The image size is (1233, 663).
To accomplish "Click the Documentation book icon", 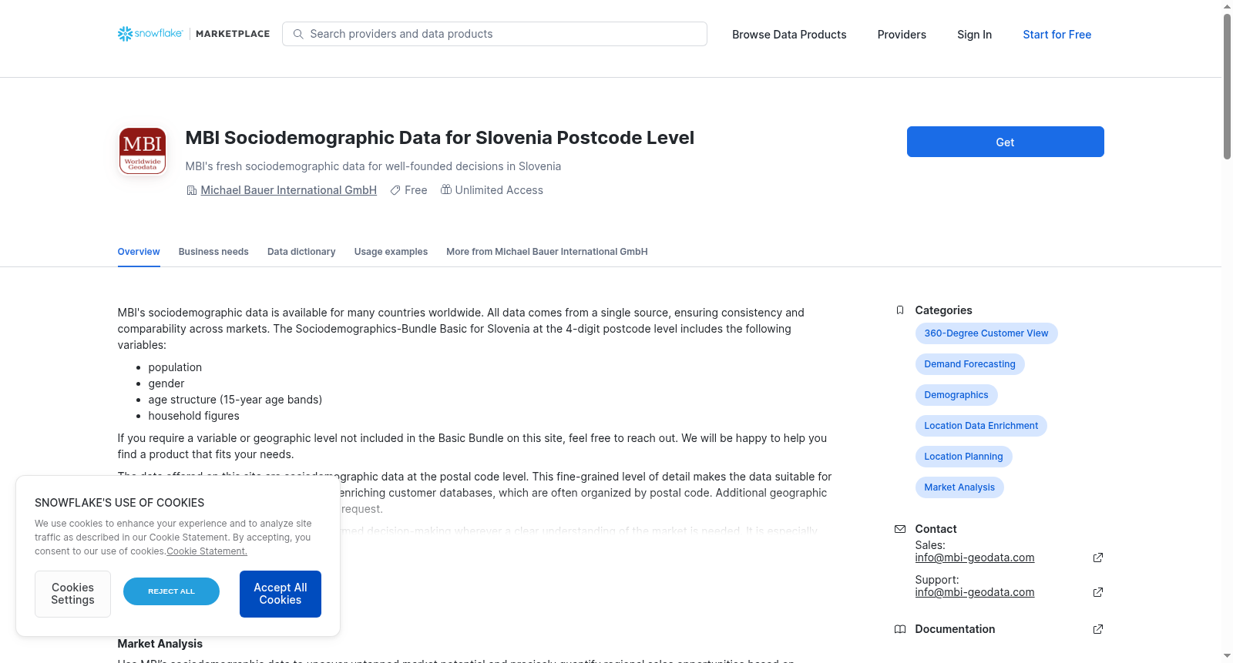I will click(900, 629).
